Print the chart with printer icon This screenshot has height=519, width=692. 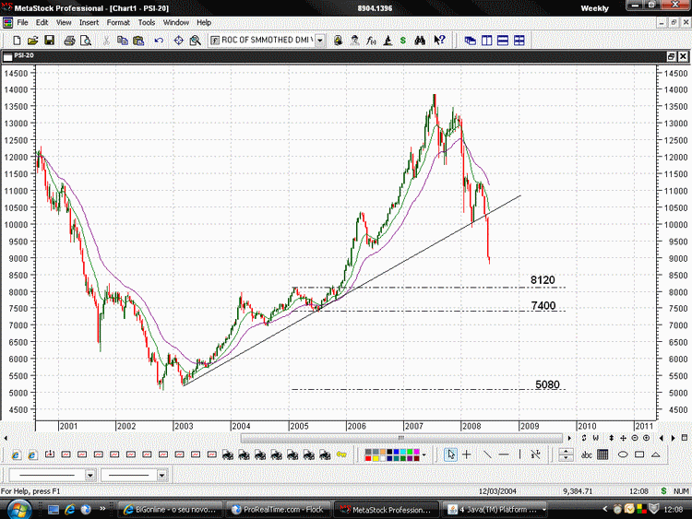[x=69, y=41]
